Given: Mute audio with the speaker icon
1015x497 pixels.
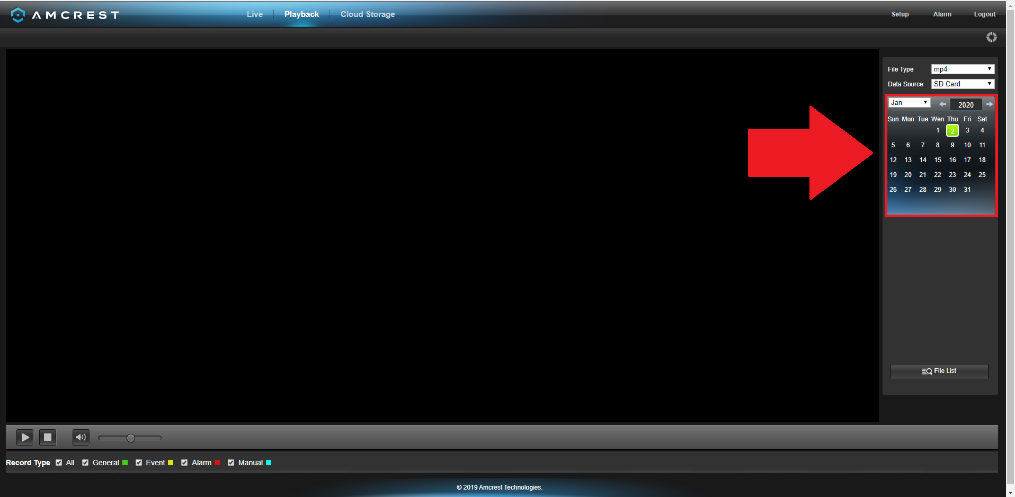Looking at the screenshot, I should tap(81, 437).
